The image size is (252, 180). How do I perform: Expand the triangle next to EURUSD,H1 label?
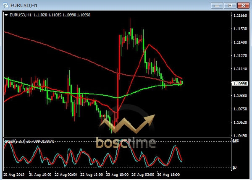6,15
